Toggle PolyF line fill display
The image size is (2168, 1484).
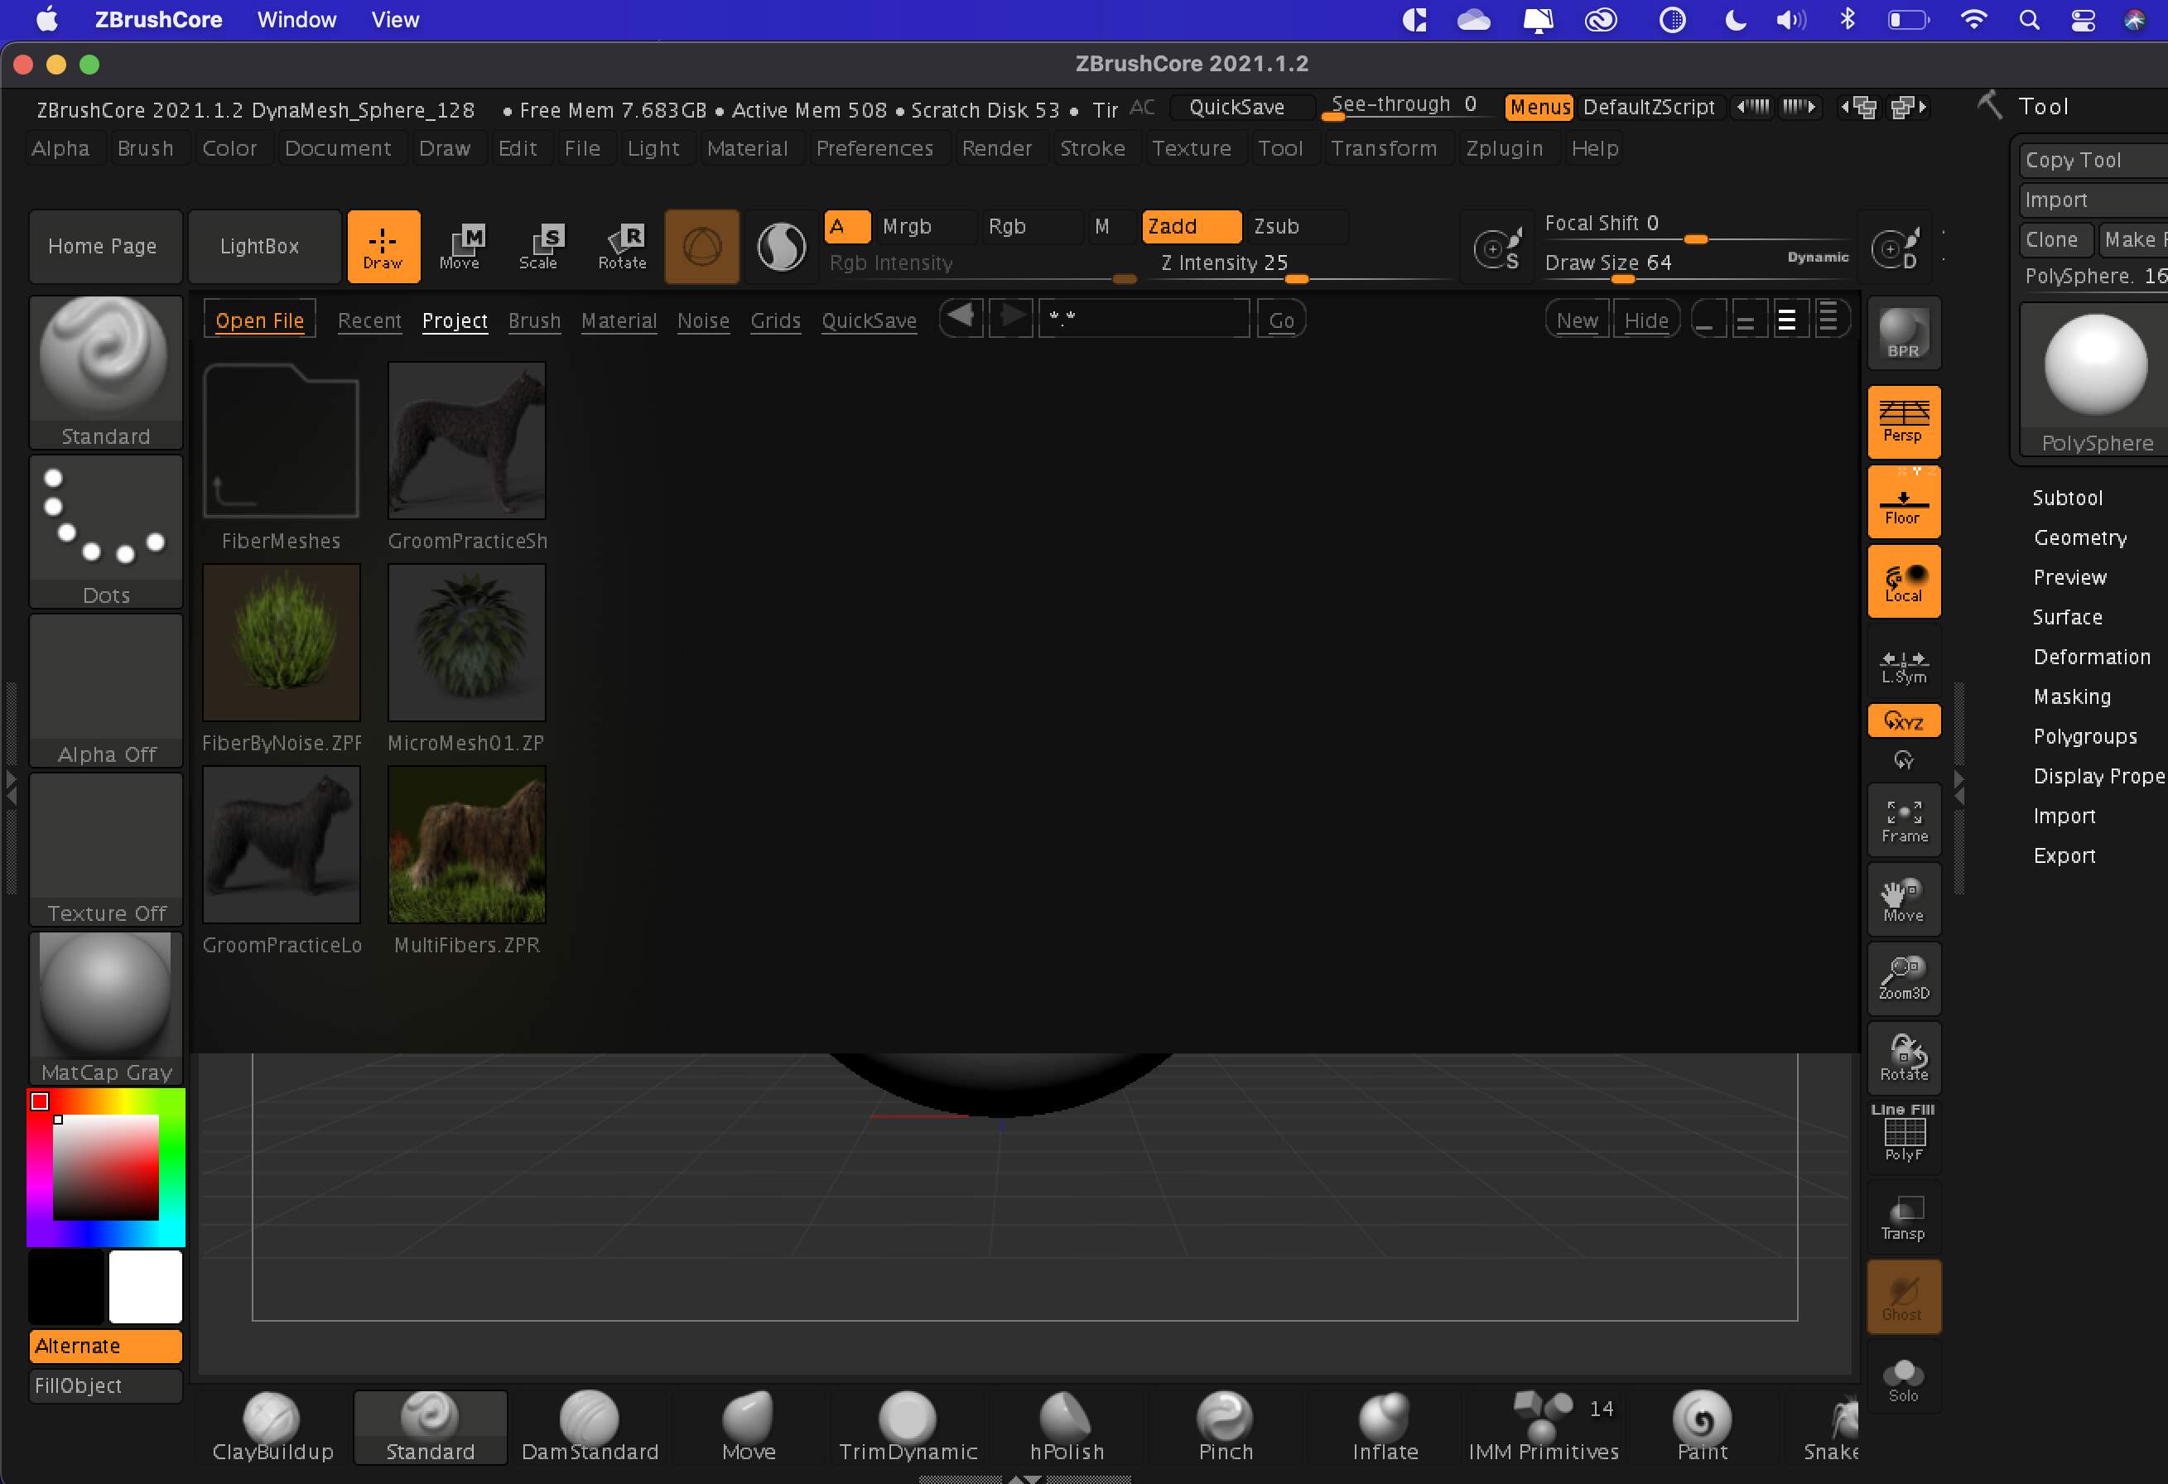[1903, 1133]
